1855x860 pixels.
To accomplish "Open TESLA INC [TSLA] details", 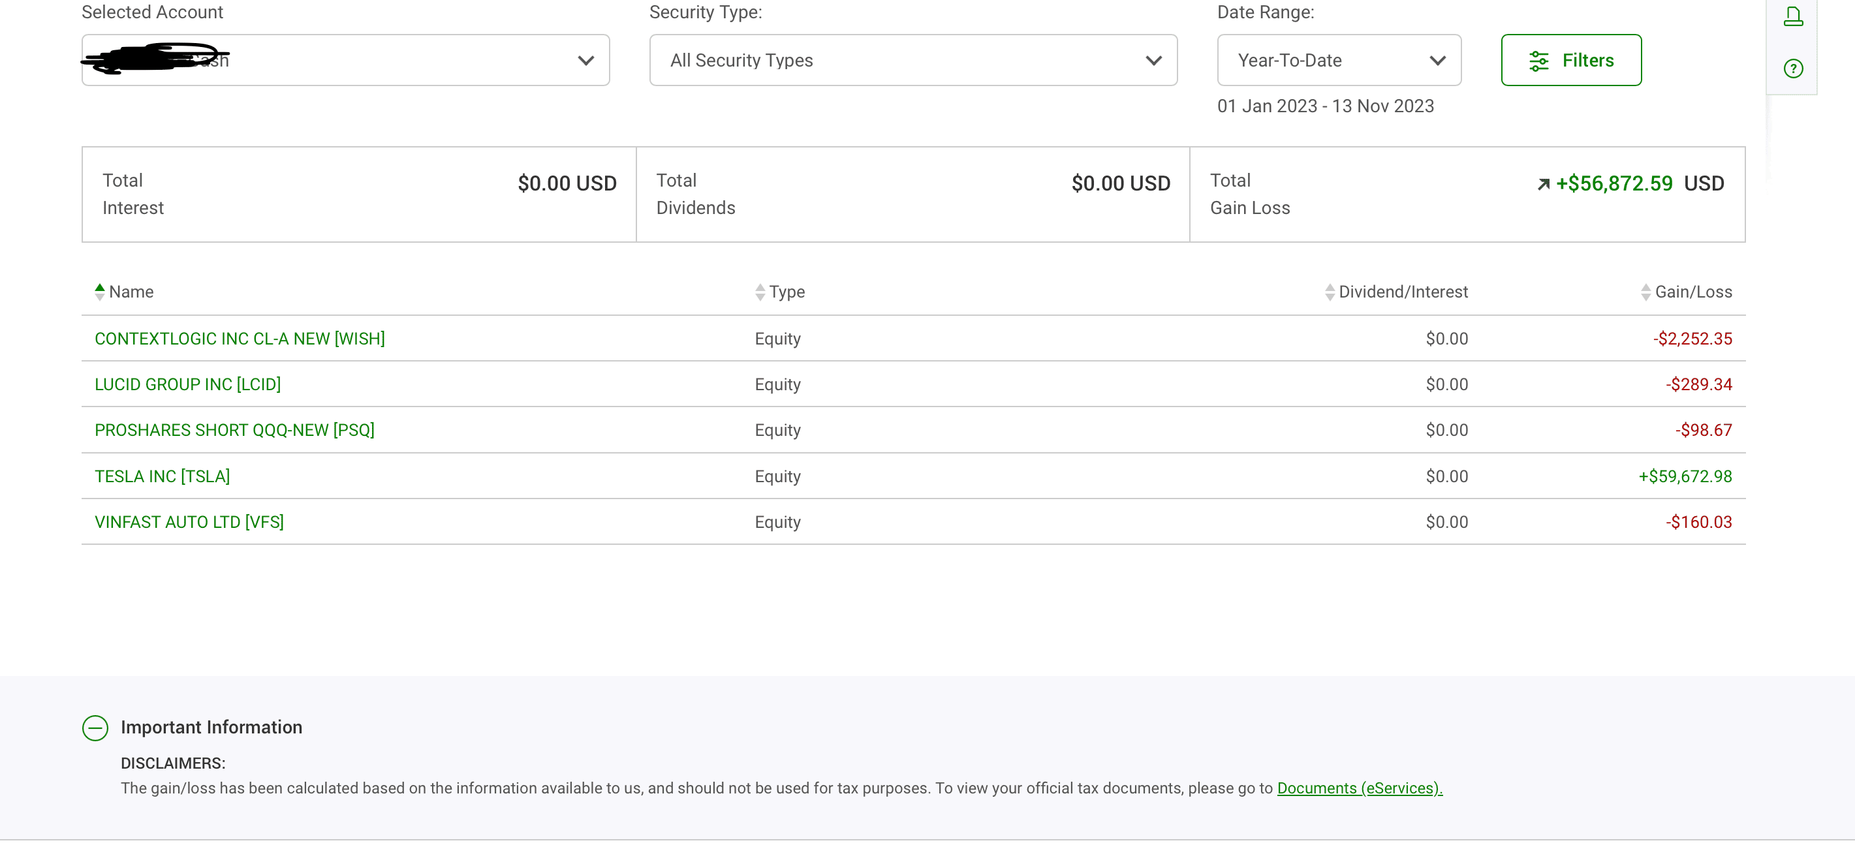I will (x=162, y=476).
